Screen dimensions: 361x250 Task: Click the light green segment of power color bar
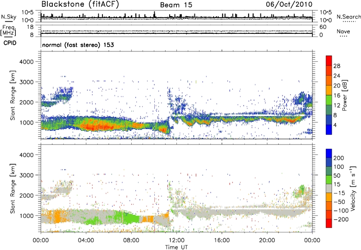(x=329, y=100)
